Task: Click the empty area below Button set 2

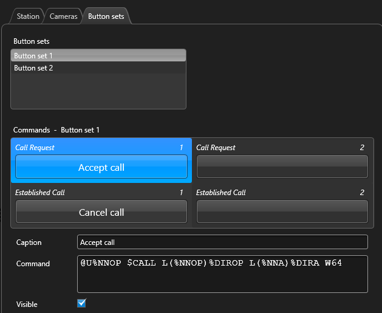Action: click(98, 91)
